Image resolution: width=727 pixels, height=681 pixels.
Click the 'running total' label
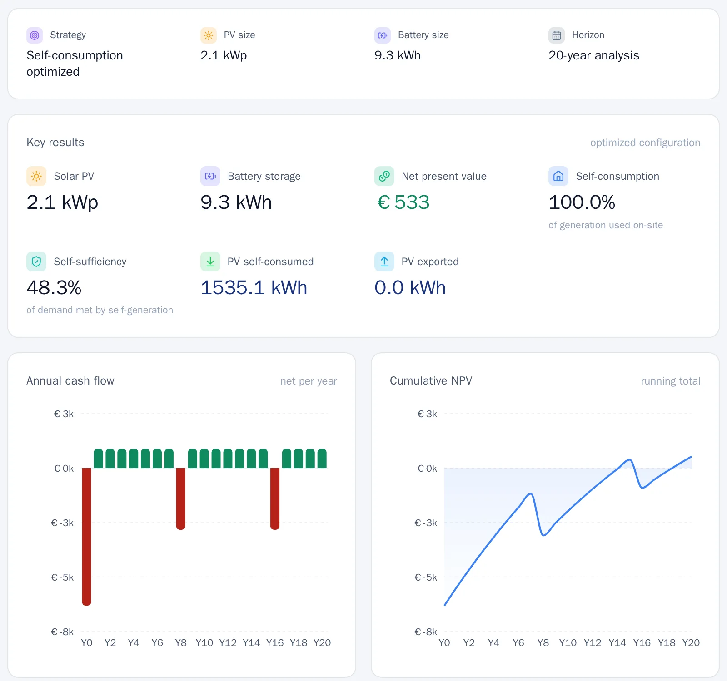[671, 381]
